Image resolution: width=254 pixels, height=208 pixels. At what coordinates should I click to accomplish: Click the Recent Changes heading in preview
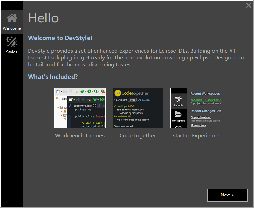(203, 111)
